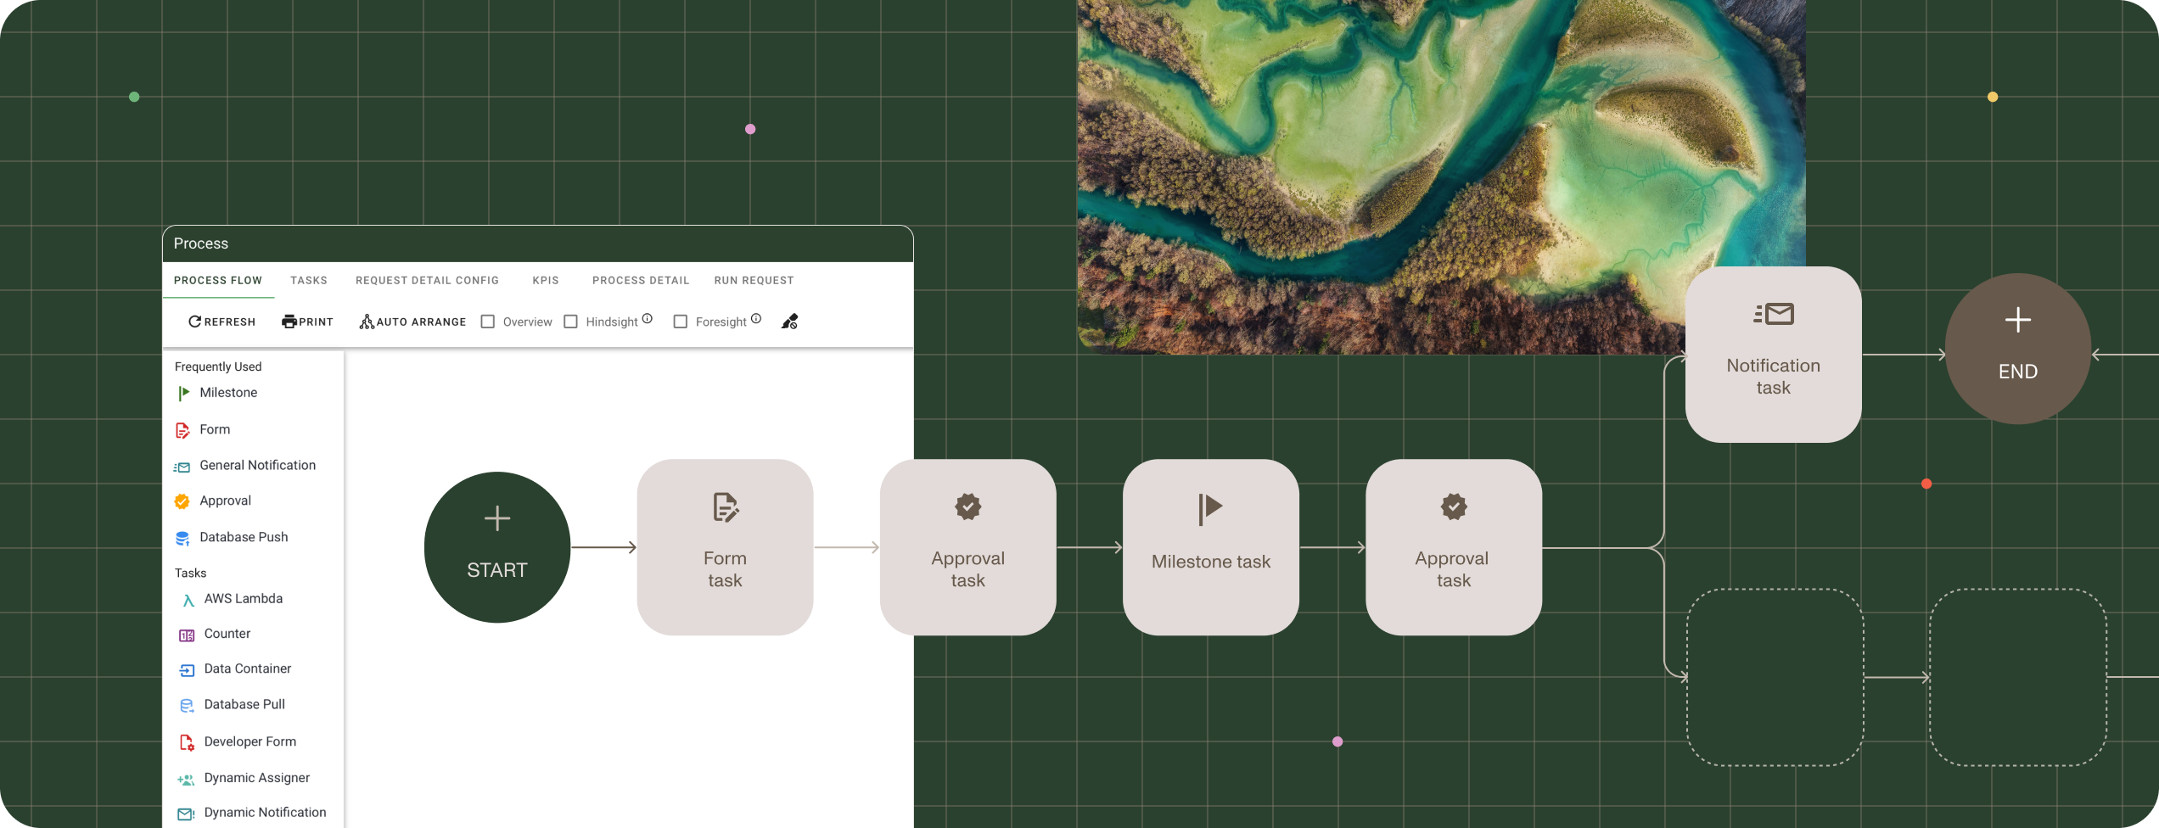Click the Print button
The height and width of the screenshot is (828, 2159).
coord(307,322)
